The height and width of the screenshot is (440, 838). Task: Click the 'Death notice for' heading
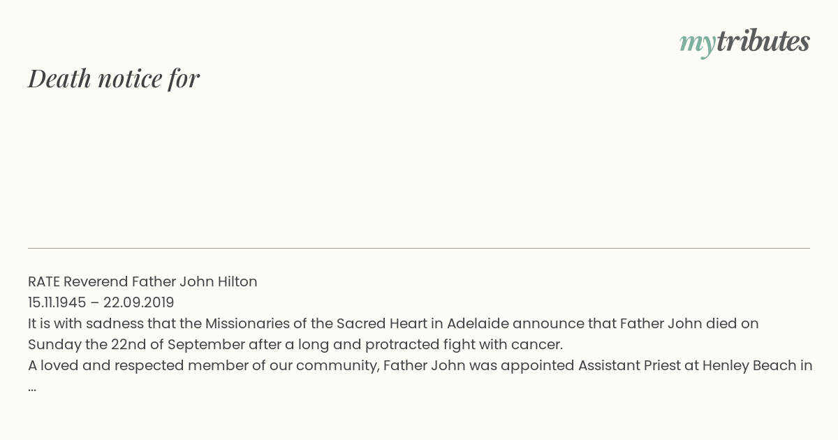(114, 79)
